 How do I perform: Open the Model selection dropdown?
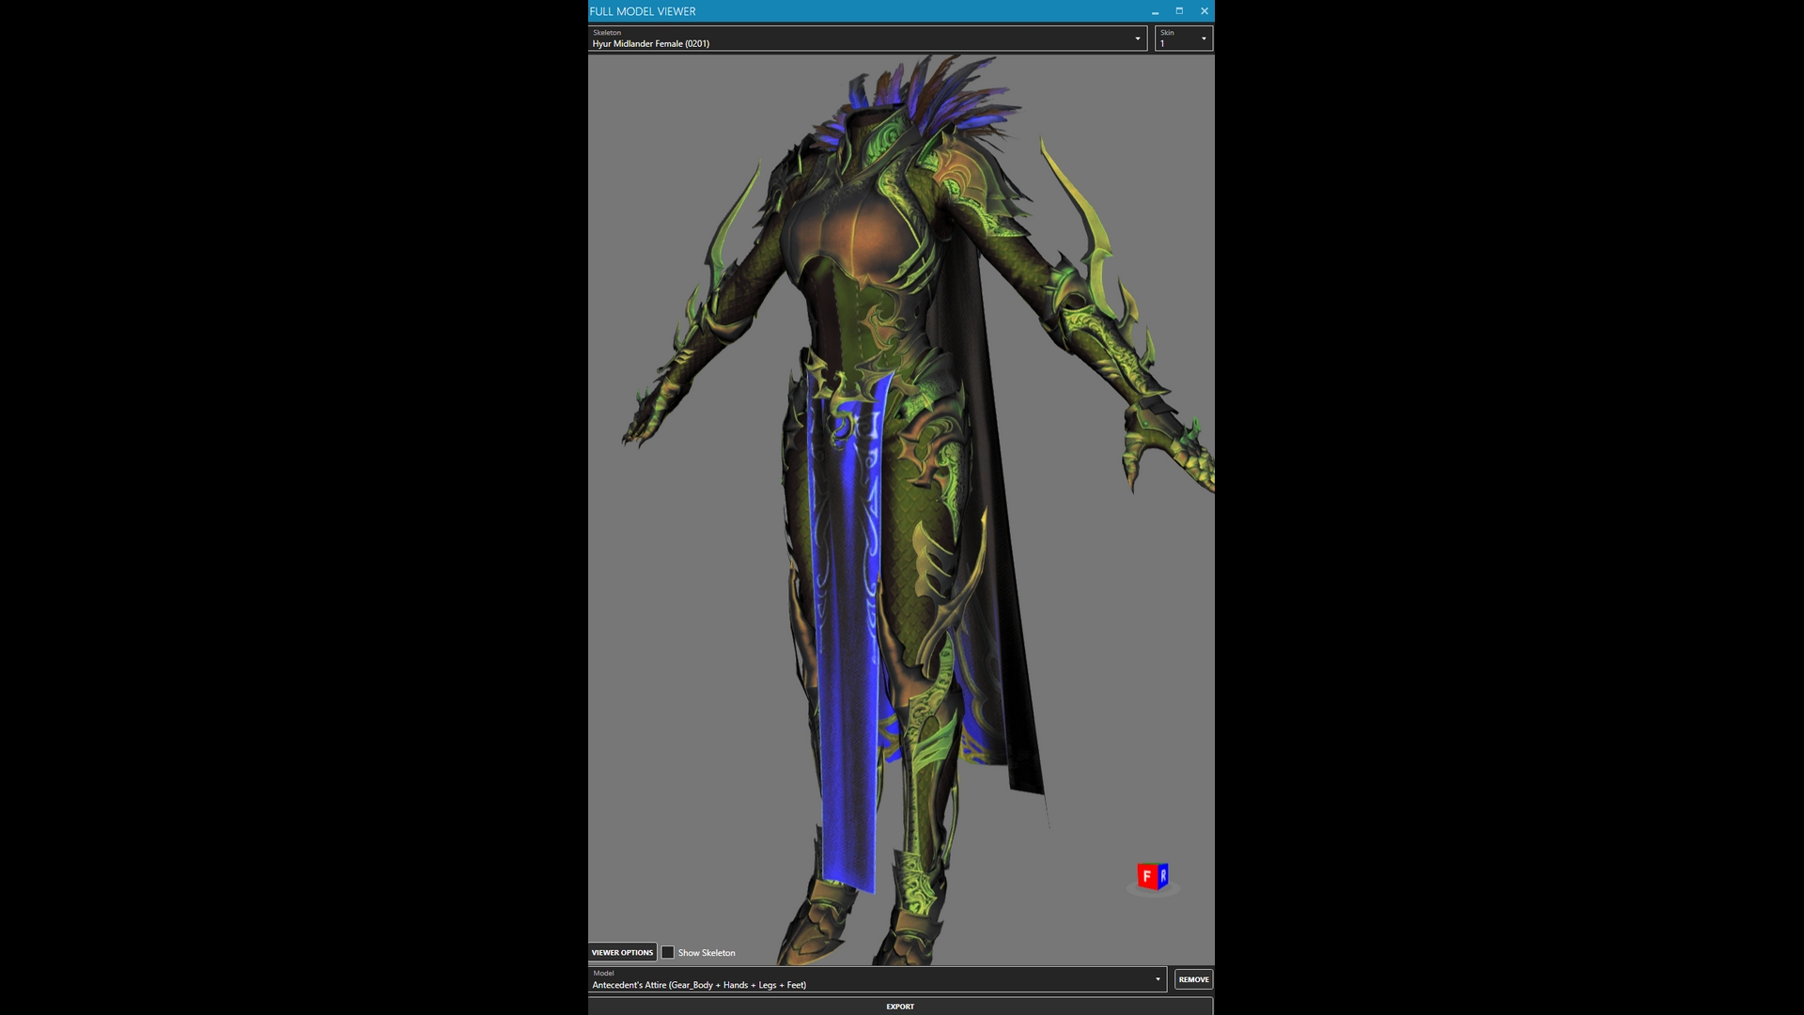878,979
